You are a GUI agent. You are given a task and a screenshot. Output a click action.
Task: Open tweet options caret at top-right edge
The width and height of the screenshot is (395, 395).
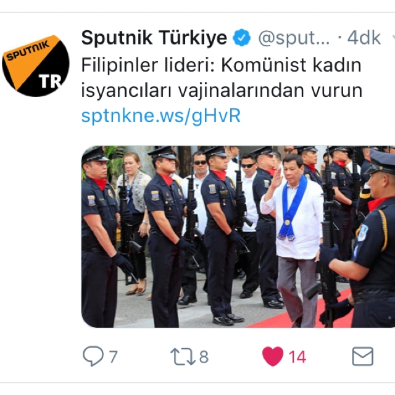tap(394, 38)
